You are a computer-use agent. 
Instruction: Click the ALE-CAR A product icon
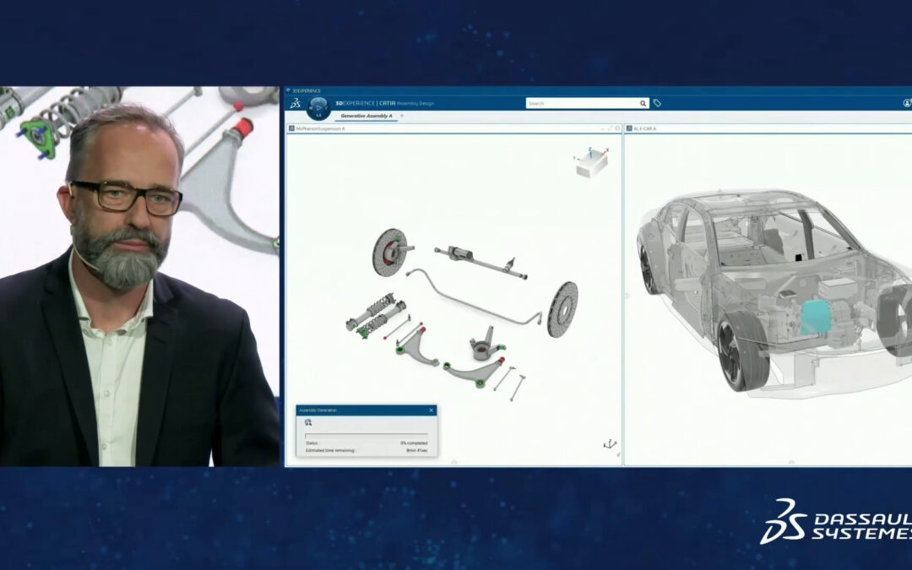629,128
